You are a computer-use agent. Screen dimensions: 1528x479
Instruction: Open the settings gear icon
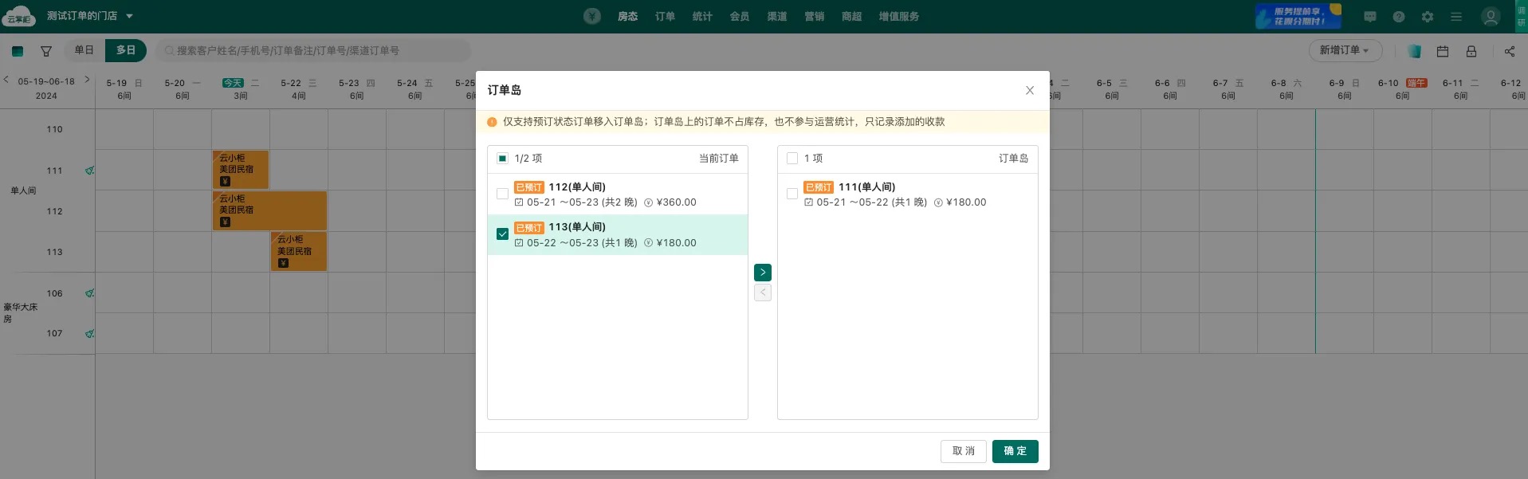pyautogui.click(x=1428, y=17)
